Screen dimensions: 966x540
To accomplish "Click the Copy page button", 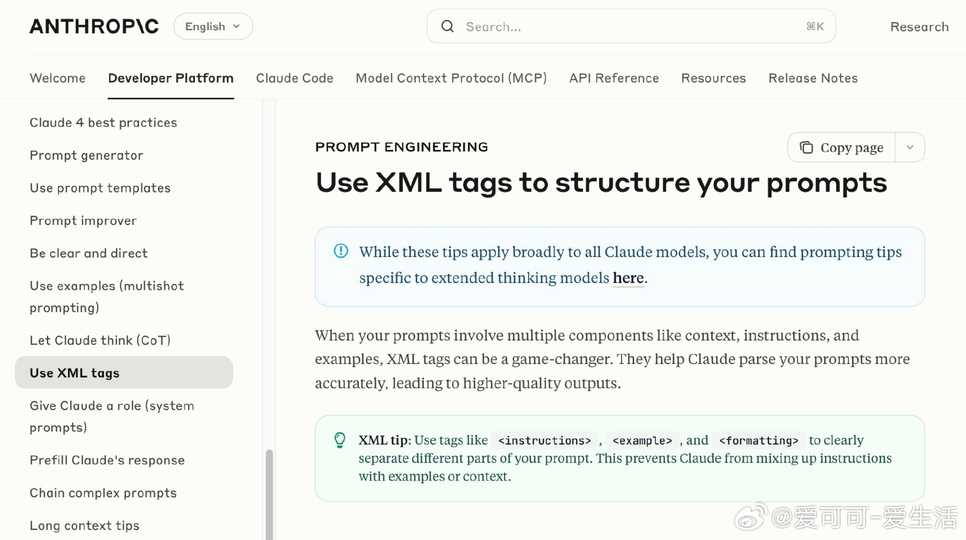I will click(x=842, y=147).
